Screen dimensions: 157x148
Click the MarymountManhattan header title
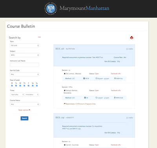tap(84, 8)
